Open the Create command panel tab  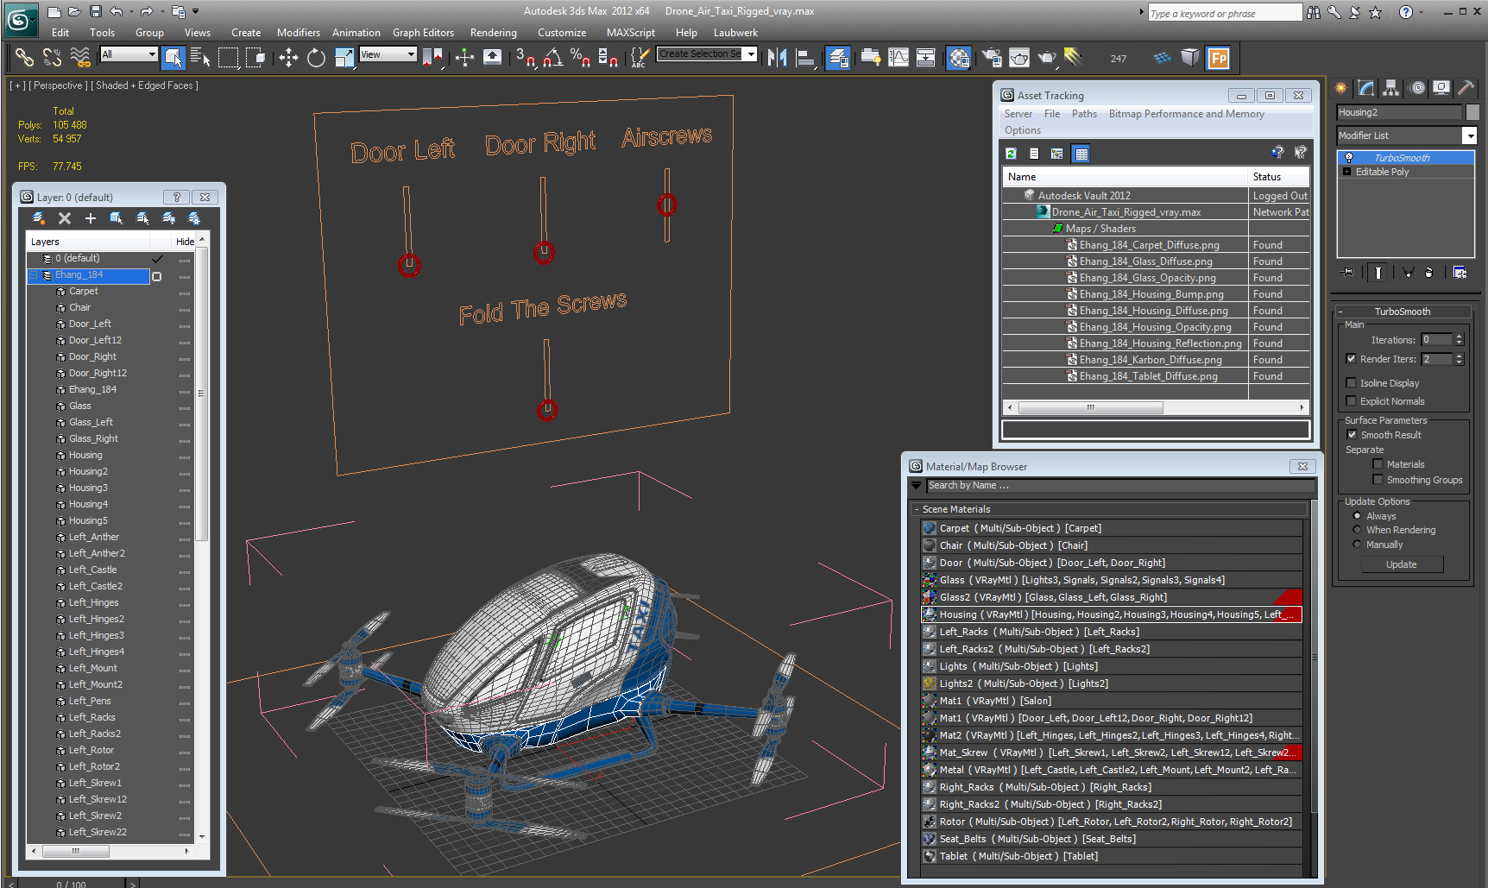pos(1340,88)
